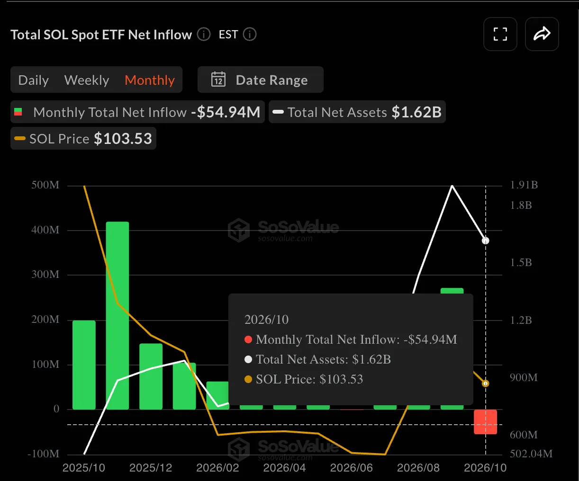Click the "502.04M" right axis label
Viewport: 579px width, 481px height.
click(531, 454)
